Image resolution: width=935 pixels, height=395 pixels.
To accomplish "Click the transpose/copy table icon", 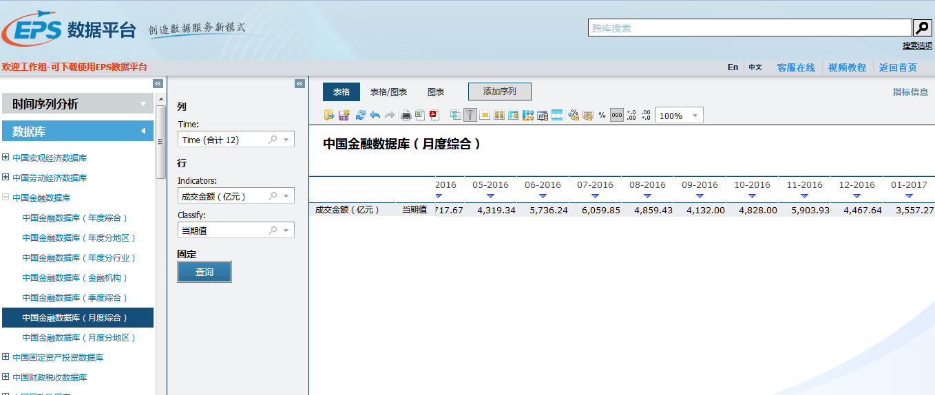I will [456, 115].
